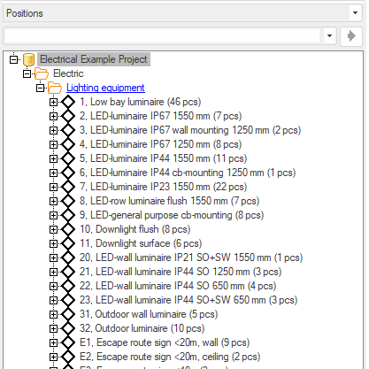Viewport: 369px width, 369px height.
Task: Click diamond icon of IP44 SO 1250 mm
Action: point(68,272)
